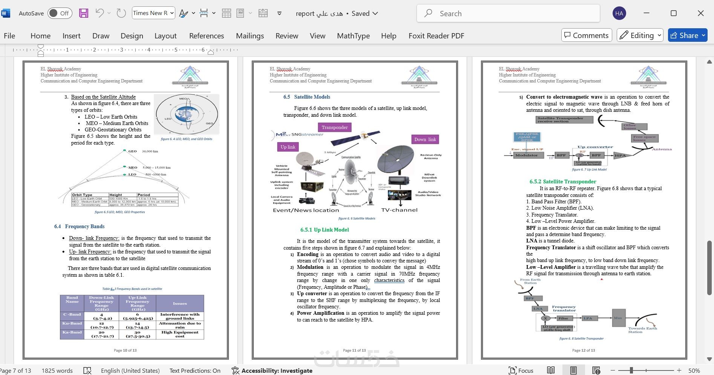Click the Word application logo icon
This screenshot has height=375, width=714.
(6, 14)
